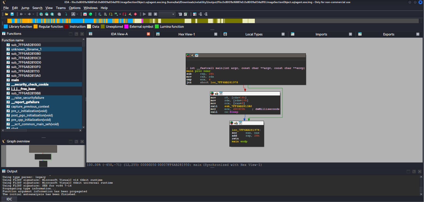Click the IDC button at bottom left

click(x=9, y=199)
